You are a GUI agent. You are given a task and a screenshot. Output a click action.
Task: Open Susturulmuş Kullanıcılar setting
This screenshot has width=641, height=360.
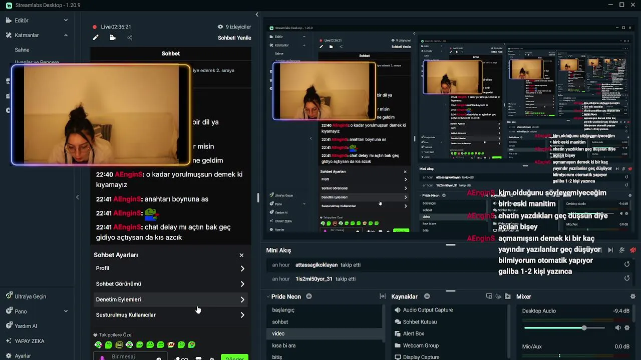coord(170,315)
